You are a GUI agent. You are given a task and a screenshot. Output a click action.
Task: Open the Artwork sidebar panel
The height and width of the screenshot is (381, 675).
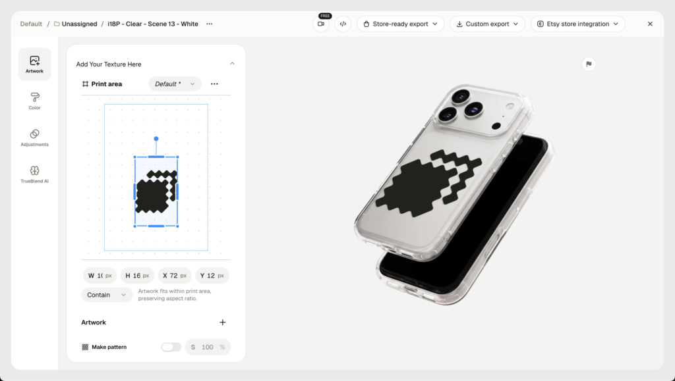click(34, 64)
